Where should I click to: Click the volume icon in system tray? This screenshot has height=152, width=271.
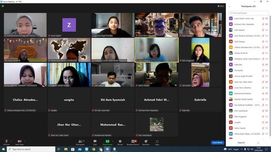252,149
